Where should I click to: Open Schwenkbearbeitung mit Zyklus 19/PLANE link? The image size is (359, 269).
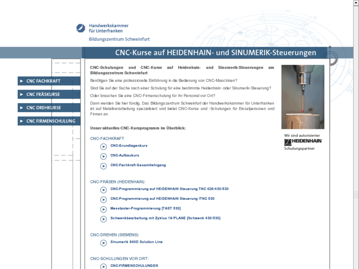click(x=165, y=218)
